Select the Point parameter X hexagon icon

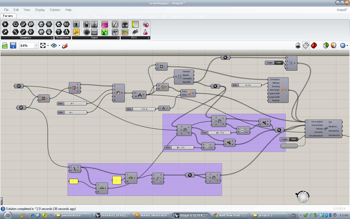[x=5, y=24]
